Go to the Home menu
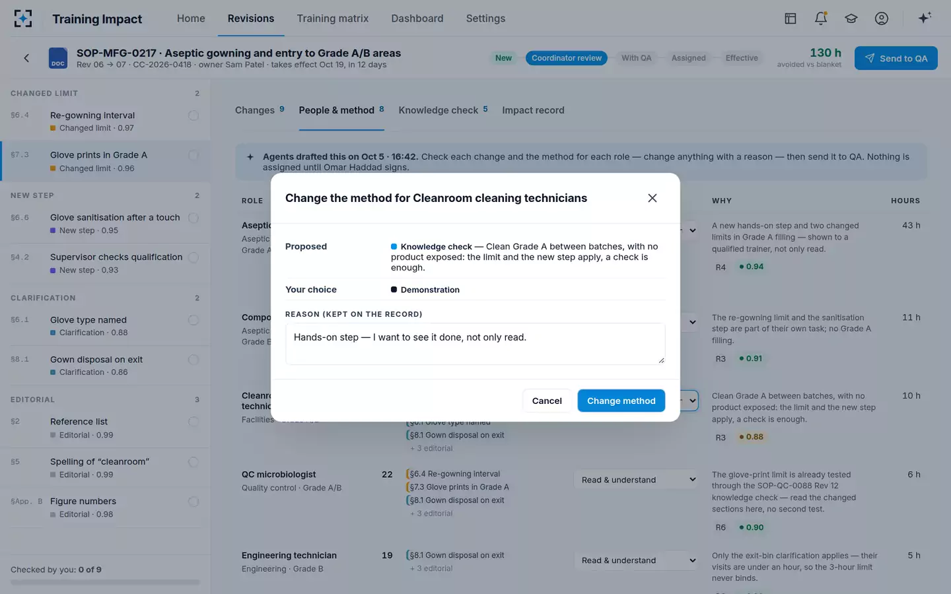 [191, 18]
